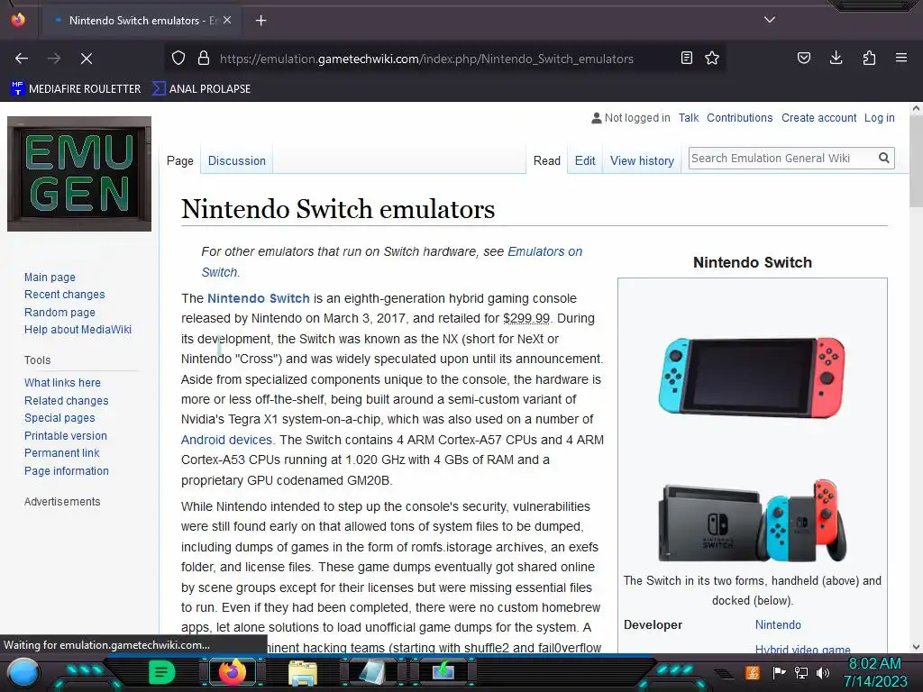Screen dimensions: 923x692
Task: Click the Talk link
Action: 688,118
